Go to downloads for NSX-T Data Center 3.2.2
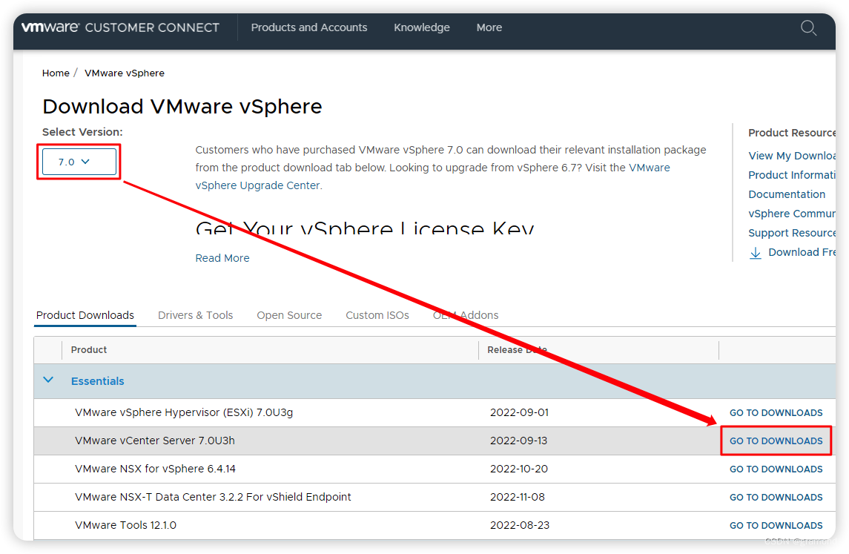 [776, 497]
